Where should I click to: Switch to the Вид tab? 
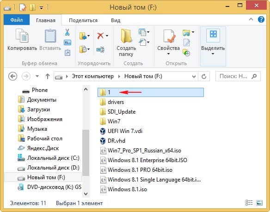(x=116, y=20)
